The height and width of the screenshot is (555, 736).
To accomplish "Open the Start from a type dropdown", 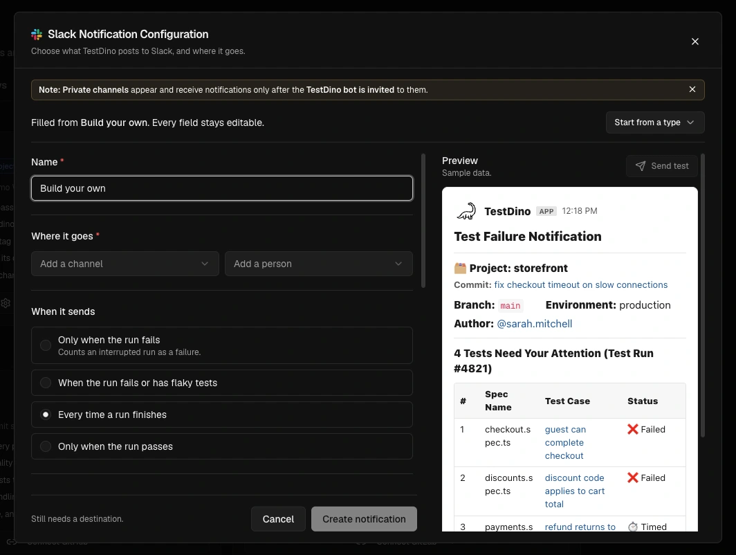I will (655, 122).
